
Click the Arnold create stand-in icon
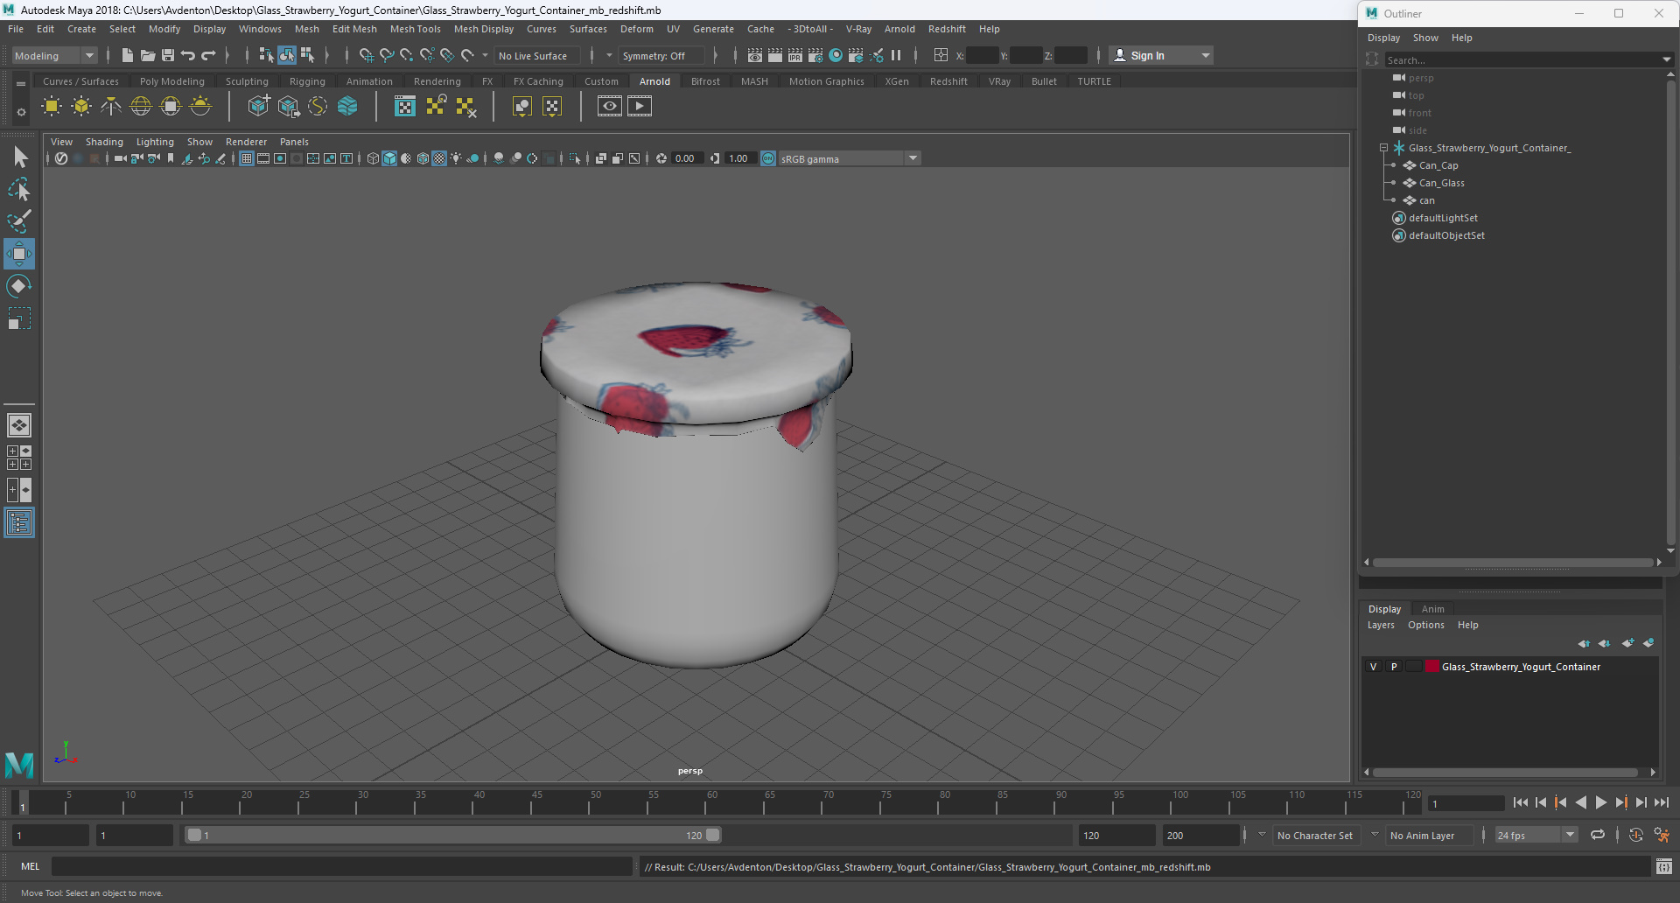point(258,107)
